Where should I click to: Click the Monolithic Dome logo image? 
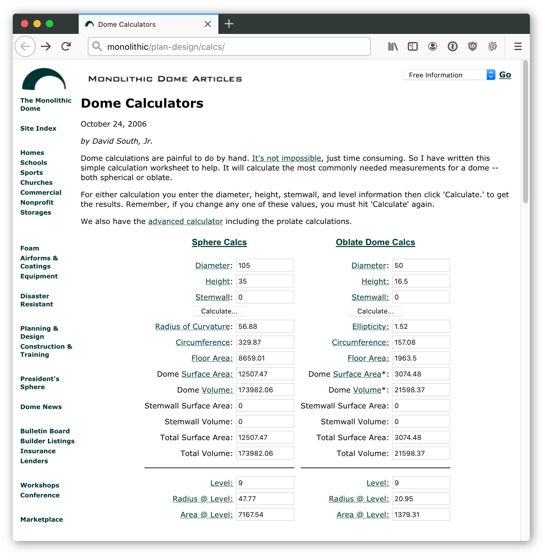point(44,79)
